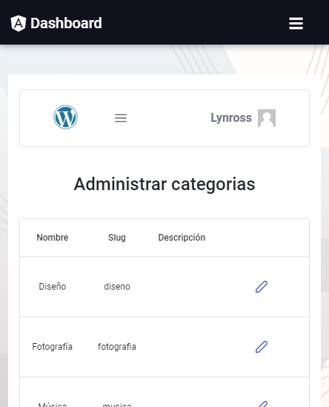The image size is (329, 407).
Task: Edit the Diseño category
Action: pos(262,287)
